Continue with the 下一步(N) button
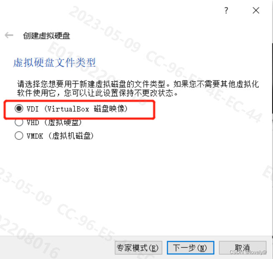 click(x=190, y=248)
